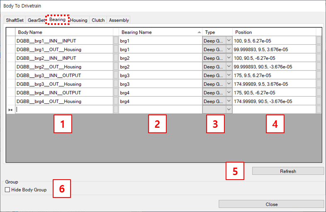Viewport: 326px width, 212px height.
Task: Click body picker button for DGBB__brg1__OUT__Housing
Action: (116, 49)
